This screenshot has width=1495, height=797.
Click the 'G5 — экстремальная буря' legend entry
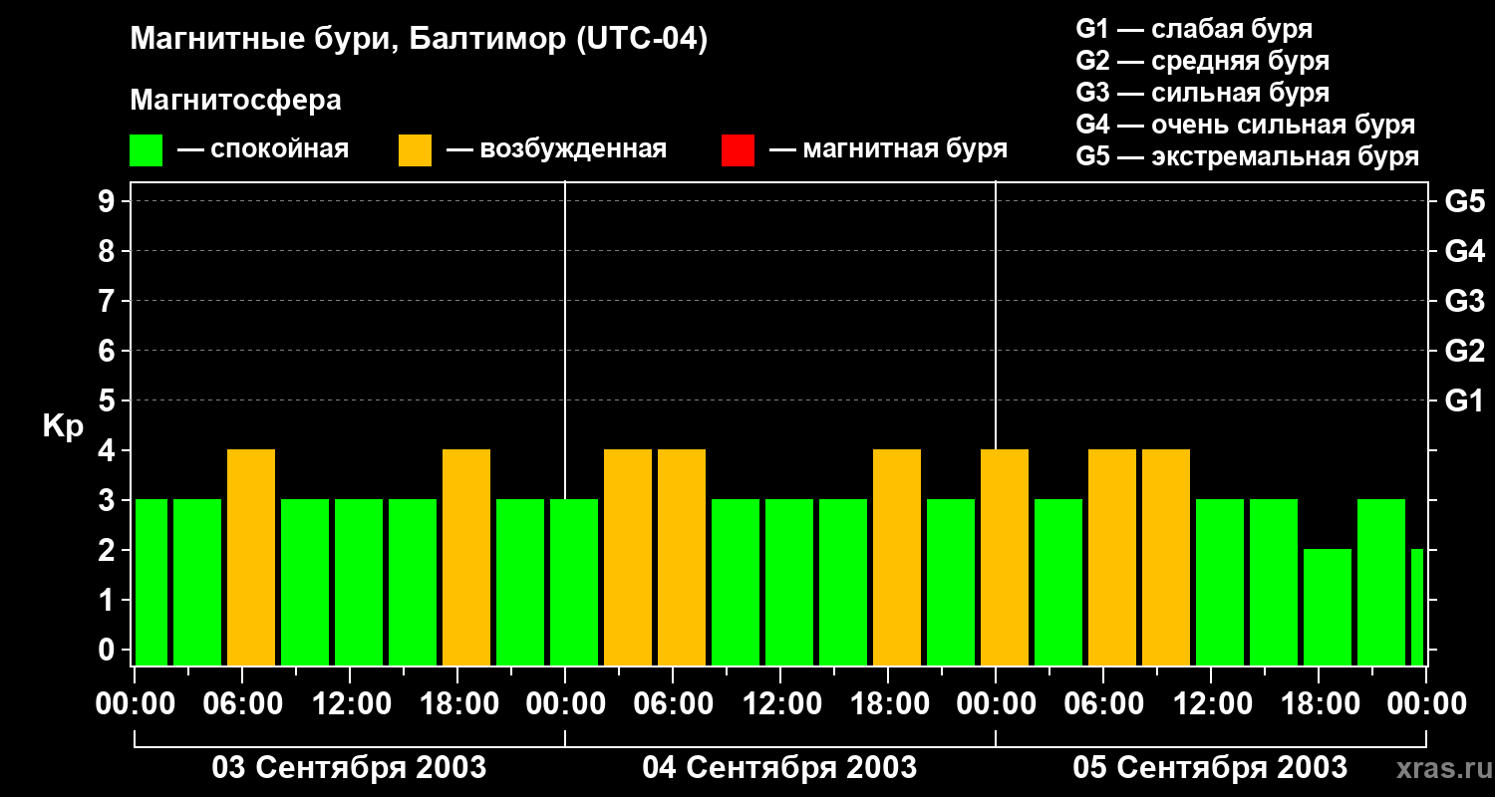[1247, 156]
